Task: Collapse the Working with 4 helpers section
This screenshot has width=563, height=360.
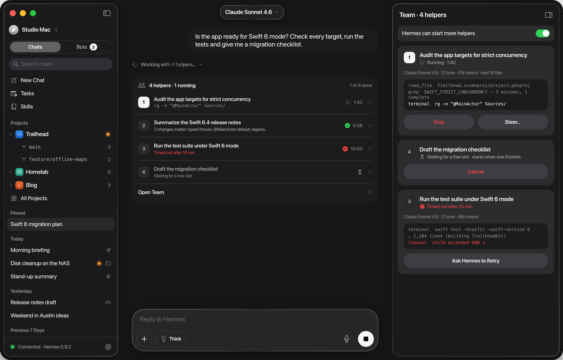Action: pos(201,65)
